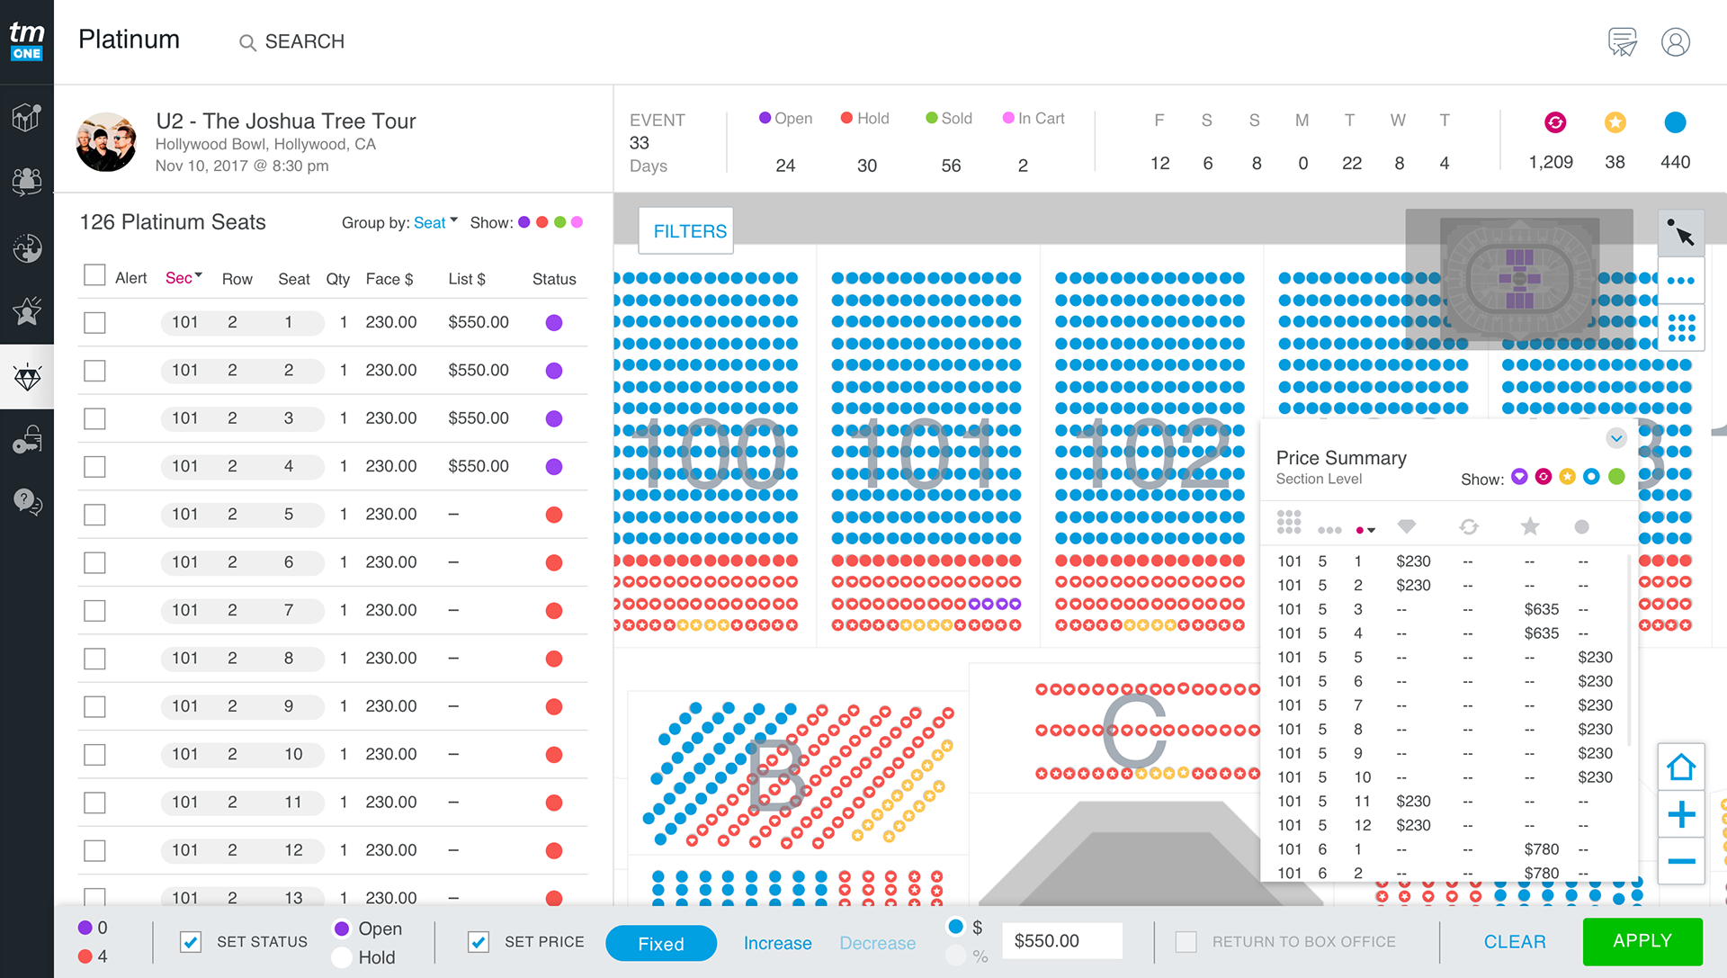This screenshot has width=1727, height=978.
Task: Click the star column icon in Price Summary
Action: pyautogui.click(x=1530, y=526)
